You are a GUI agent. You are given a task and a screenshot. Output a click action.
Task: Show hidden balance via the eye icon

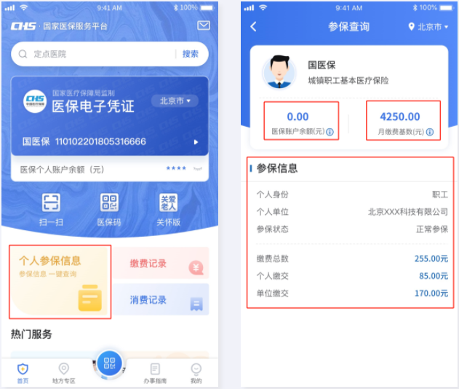pyautogui.click(x=198, y=168)
